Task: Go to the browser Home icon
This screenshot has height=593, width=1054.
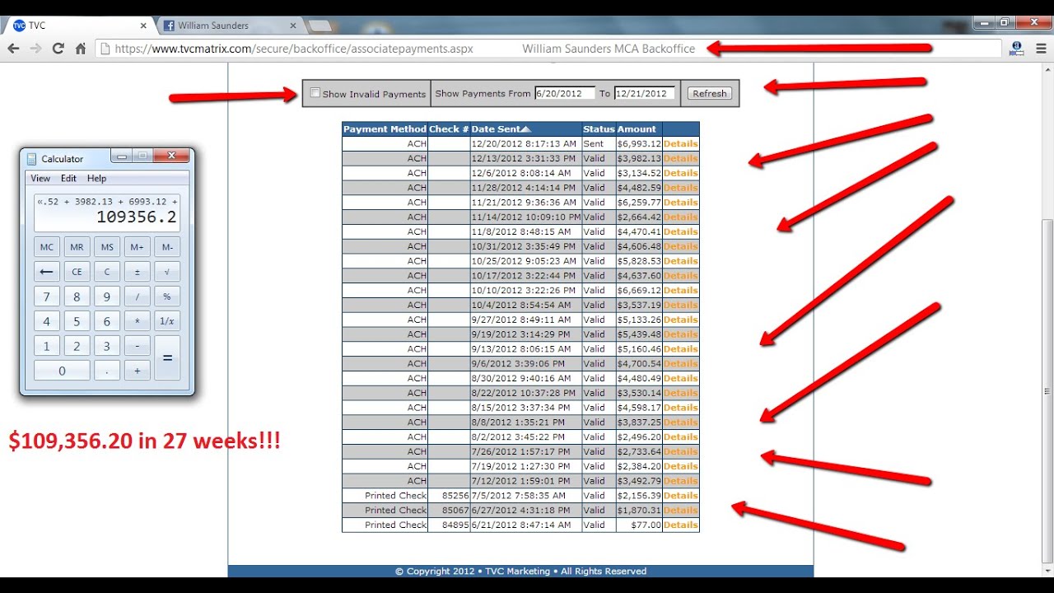Action: pyautogui.click(x=81, y=49)
